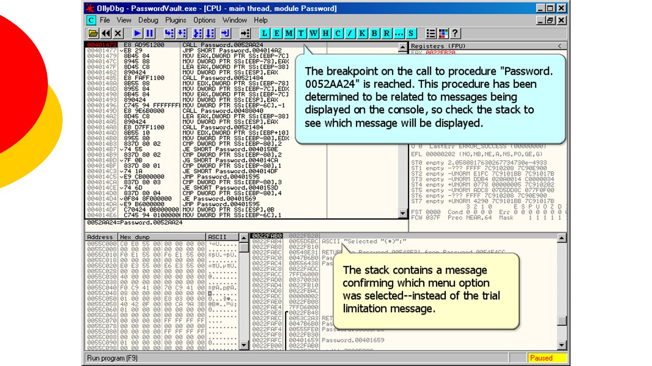Open the Plugins menu
The width and height of the screenshot is (652, 366).
pos(176,20)
